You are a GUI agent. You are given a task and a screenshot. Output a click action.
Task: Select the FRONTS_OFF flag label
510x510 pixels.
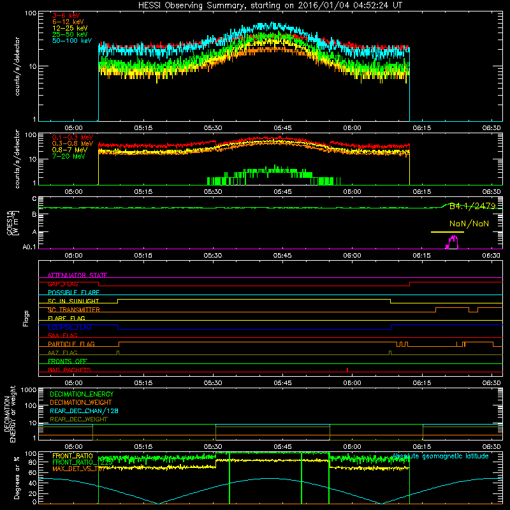pos(68,361)
